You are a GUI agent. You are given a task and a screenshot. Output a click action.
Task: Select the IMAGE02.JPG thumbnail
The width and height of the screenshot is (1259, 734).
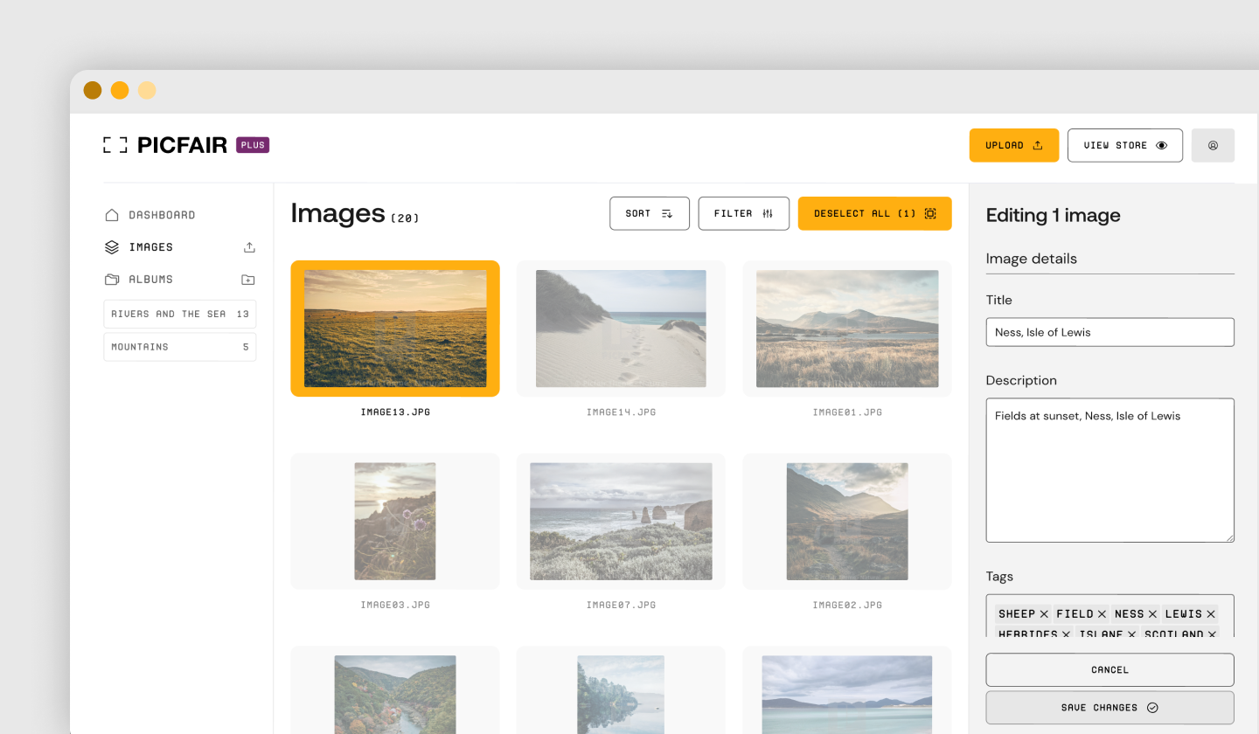[847, 521]
